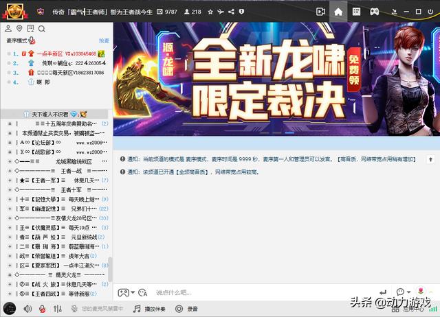Open the chat game controller icon

[x=124, y=292]
